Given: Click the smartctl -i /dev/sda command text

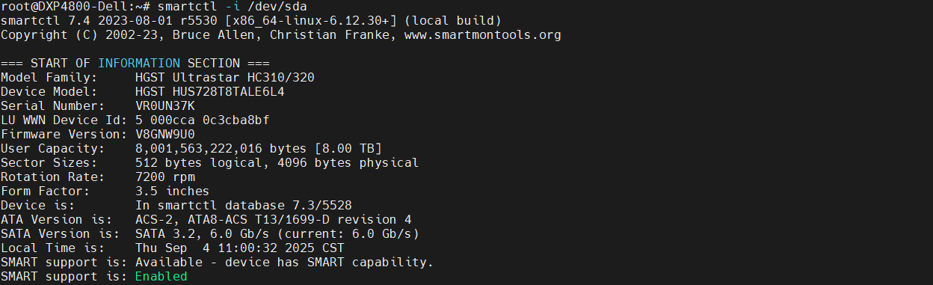Looking at the screenshot, I should point(233,6).
